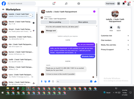Click the purple conversation information icon
Image resolution: width=134 pixels, height=99 pixels.
point(94,12)
